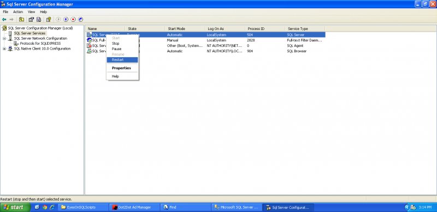
Task: Choose Restart from the context menu
Action: pos(122,60)
